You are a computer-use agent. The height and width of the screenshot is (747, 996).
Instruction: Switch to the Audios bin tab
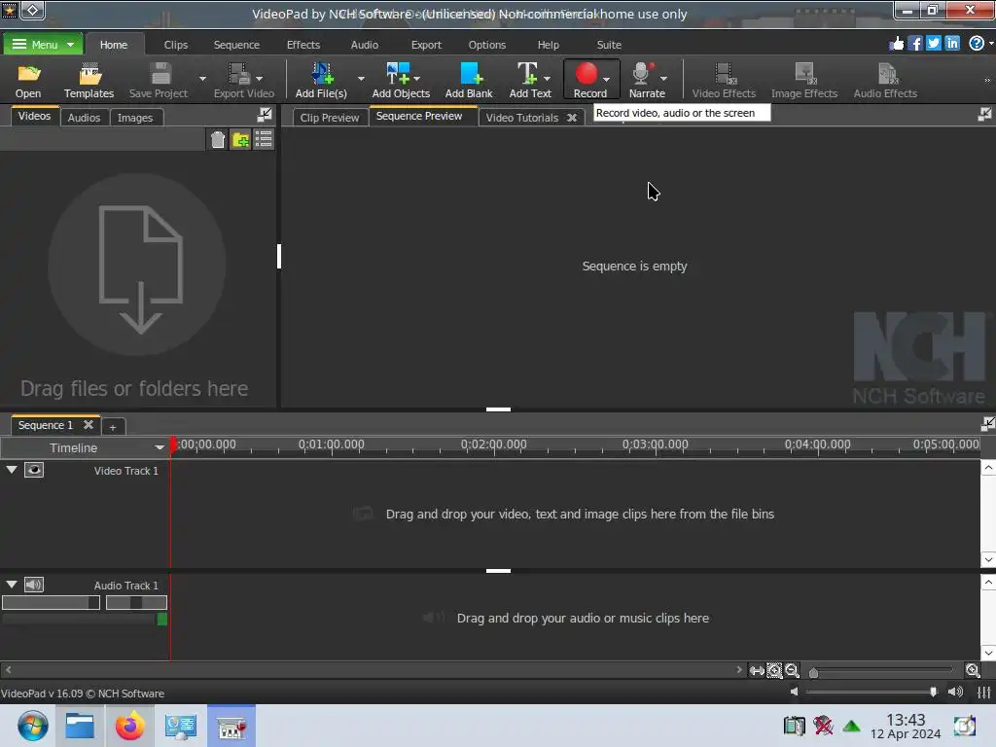84,118
